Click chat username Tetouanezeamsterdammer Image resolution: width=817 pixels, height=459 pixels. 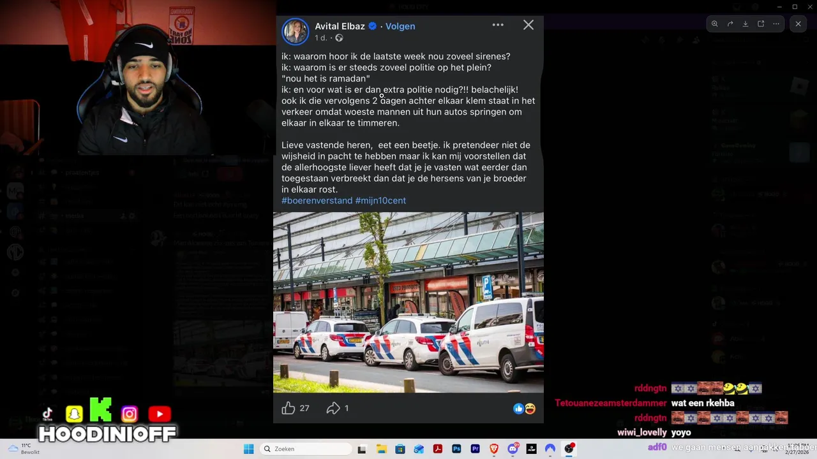point(611,403)
